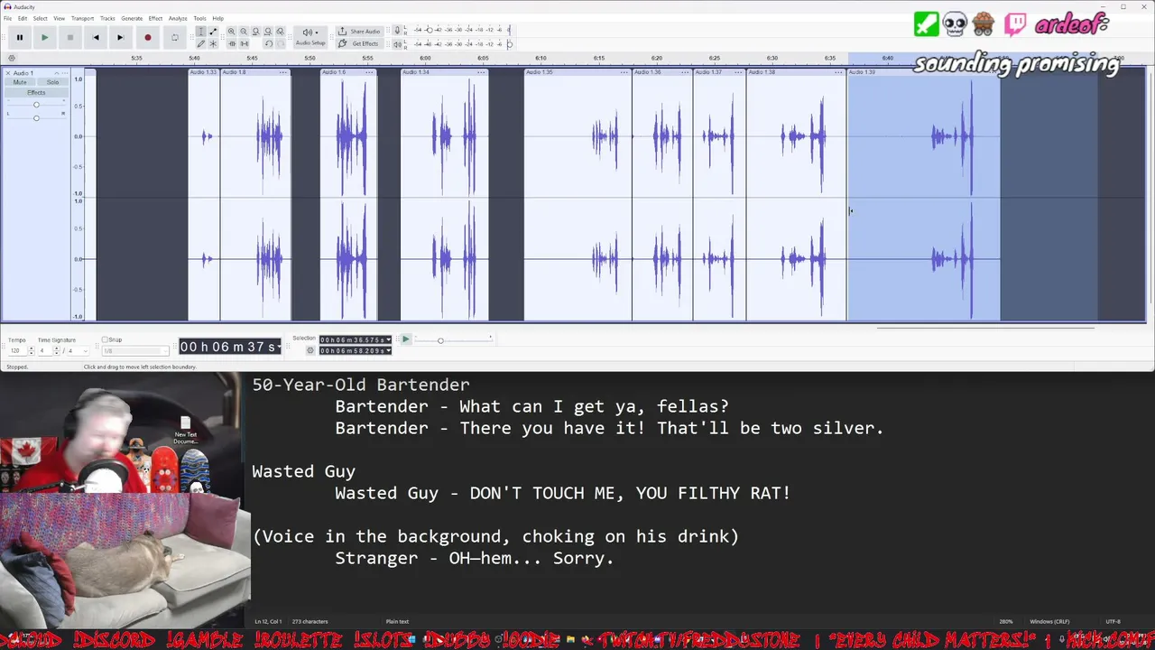
Task: Click the record meter microphone icon
Action: [x=397, y=31]
